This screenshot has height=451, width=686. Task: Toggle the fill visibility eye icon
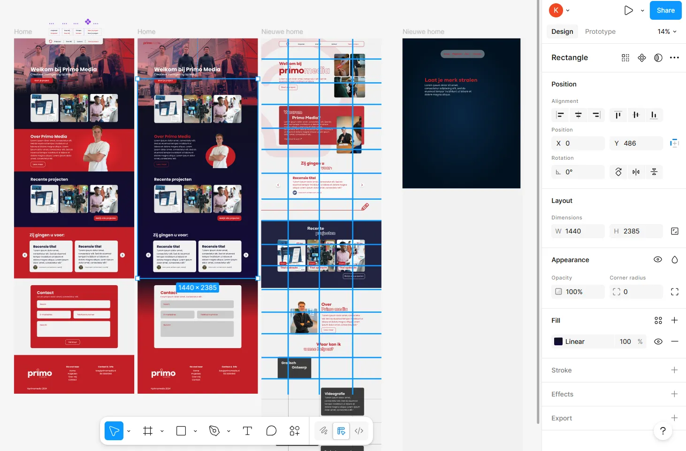658,342
